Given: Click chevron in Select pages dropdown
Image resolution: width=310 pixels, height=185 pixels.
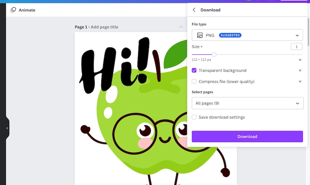Looking at the screenshot, I should click(x=297, y=103).
